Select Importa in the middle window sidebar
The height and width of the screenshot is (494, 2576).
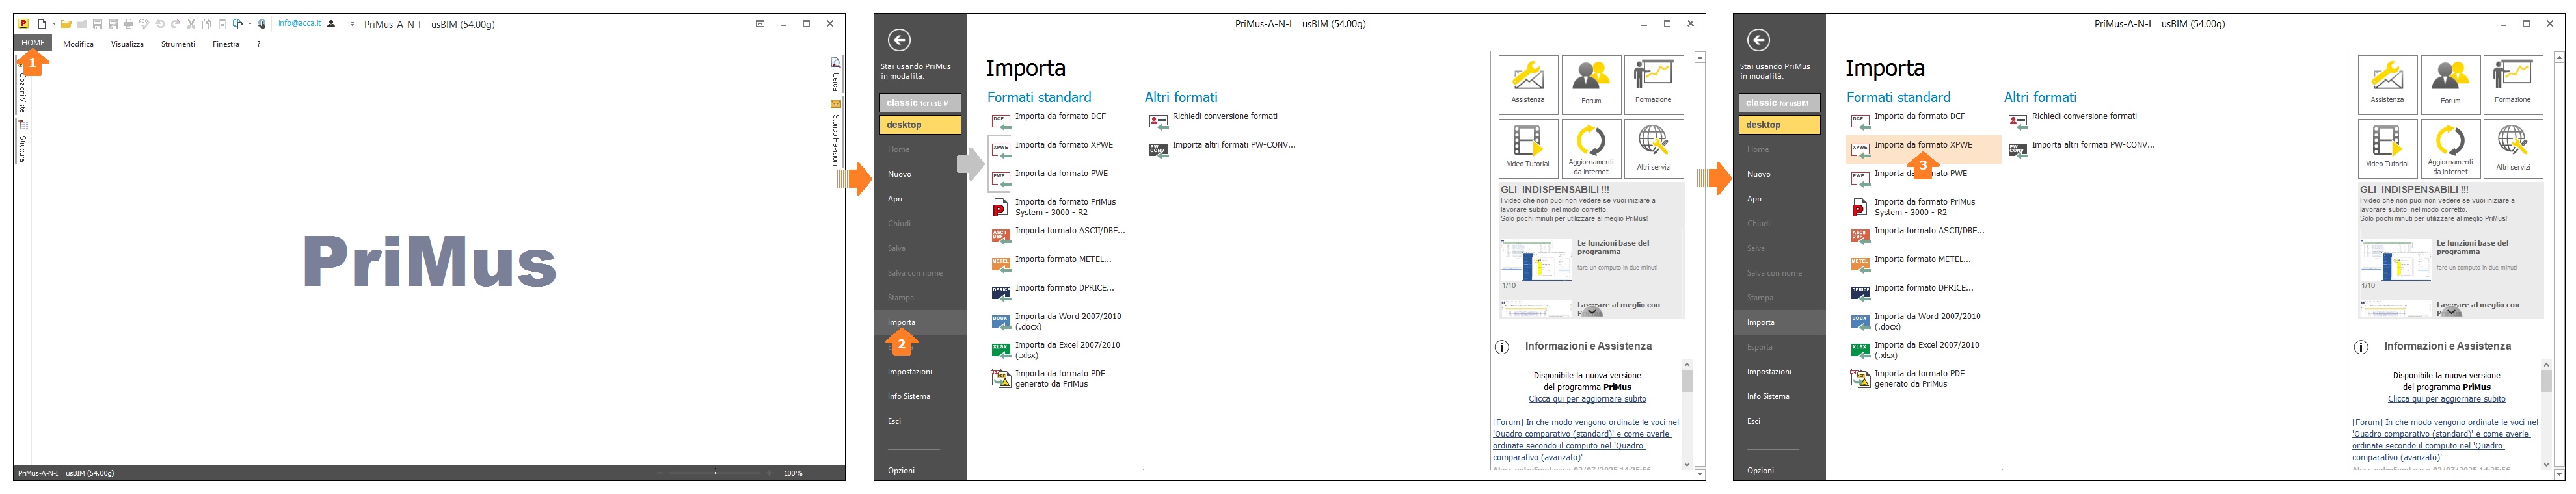coord(920,322)
